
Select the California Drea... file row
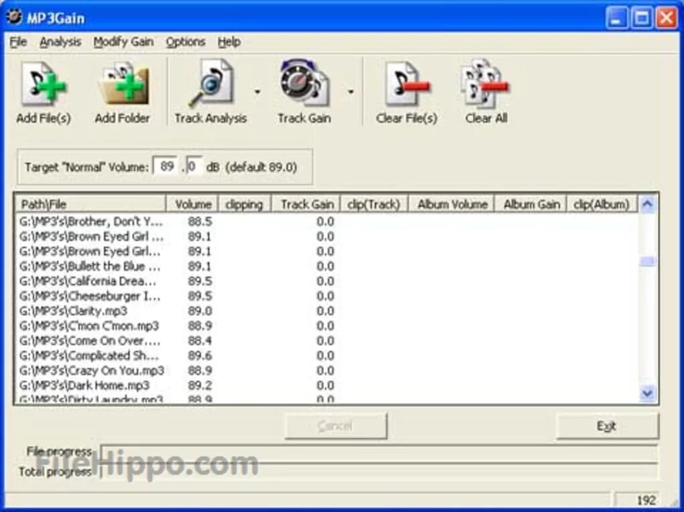(327, 281)
